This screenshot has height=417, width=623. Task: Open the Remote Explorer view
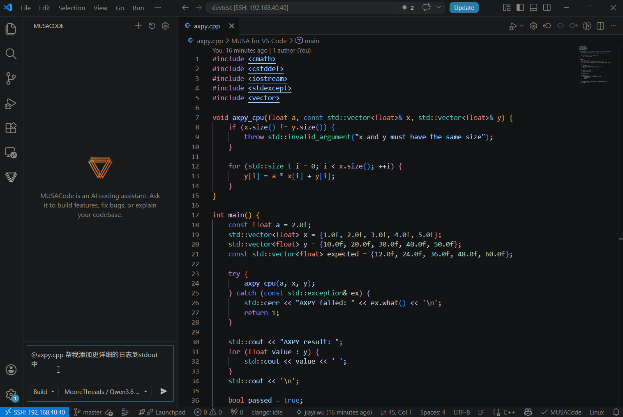pos(11,153)
